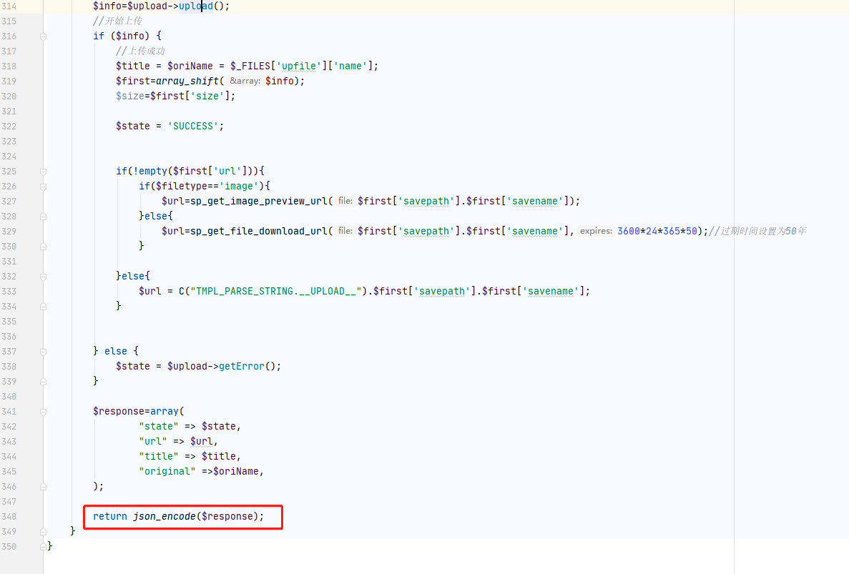The height and width of the screenshot is (574, 849).
Task: Click the 'SUCCESS' string literal
Action: (192, 126)
